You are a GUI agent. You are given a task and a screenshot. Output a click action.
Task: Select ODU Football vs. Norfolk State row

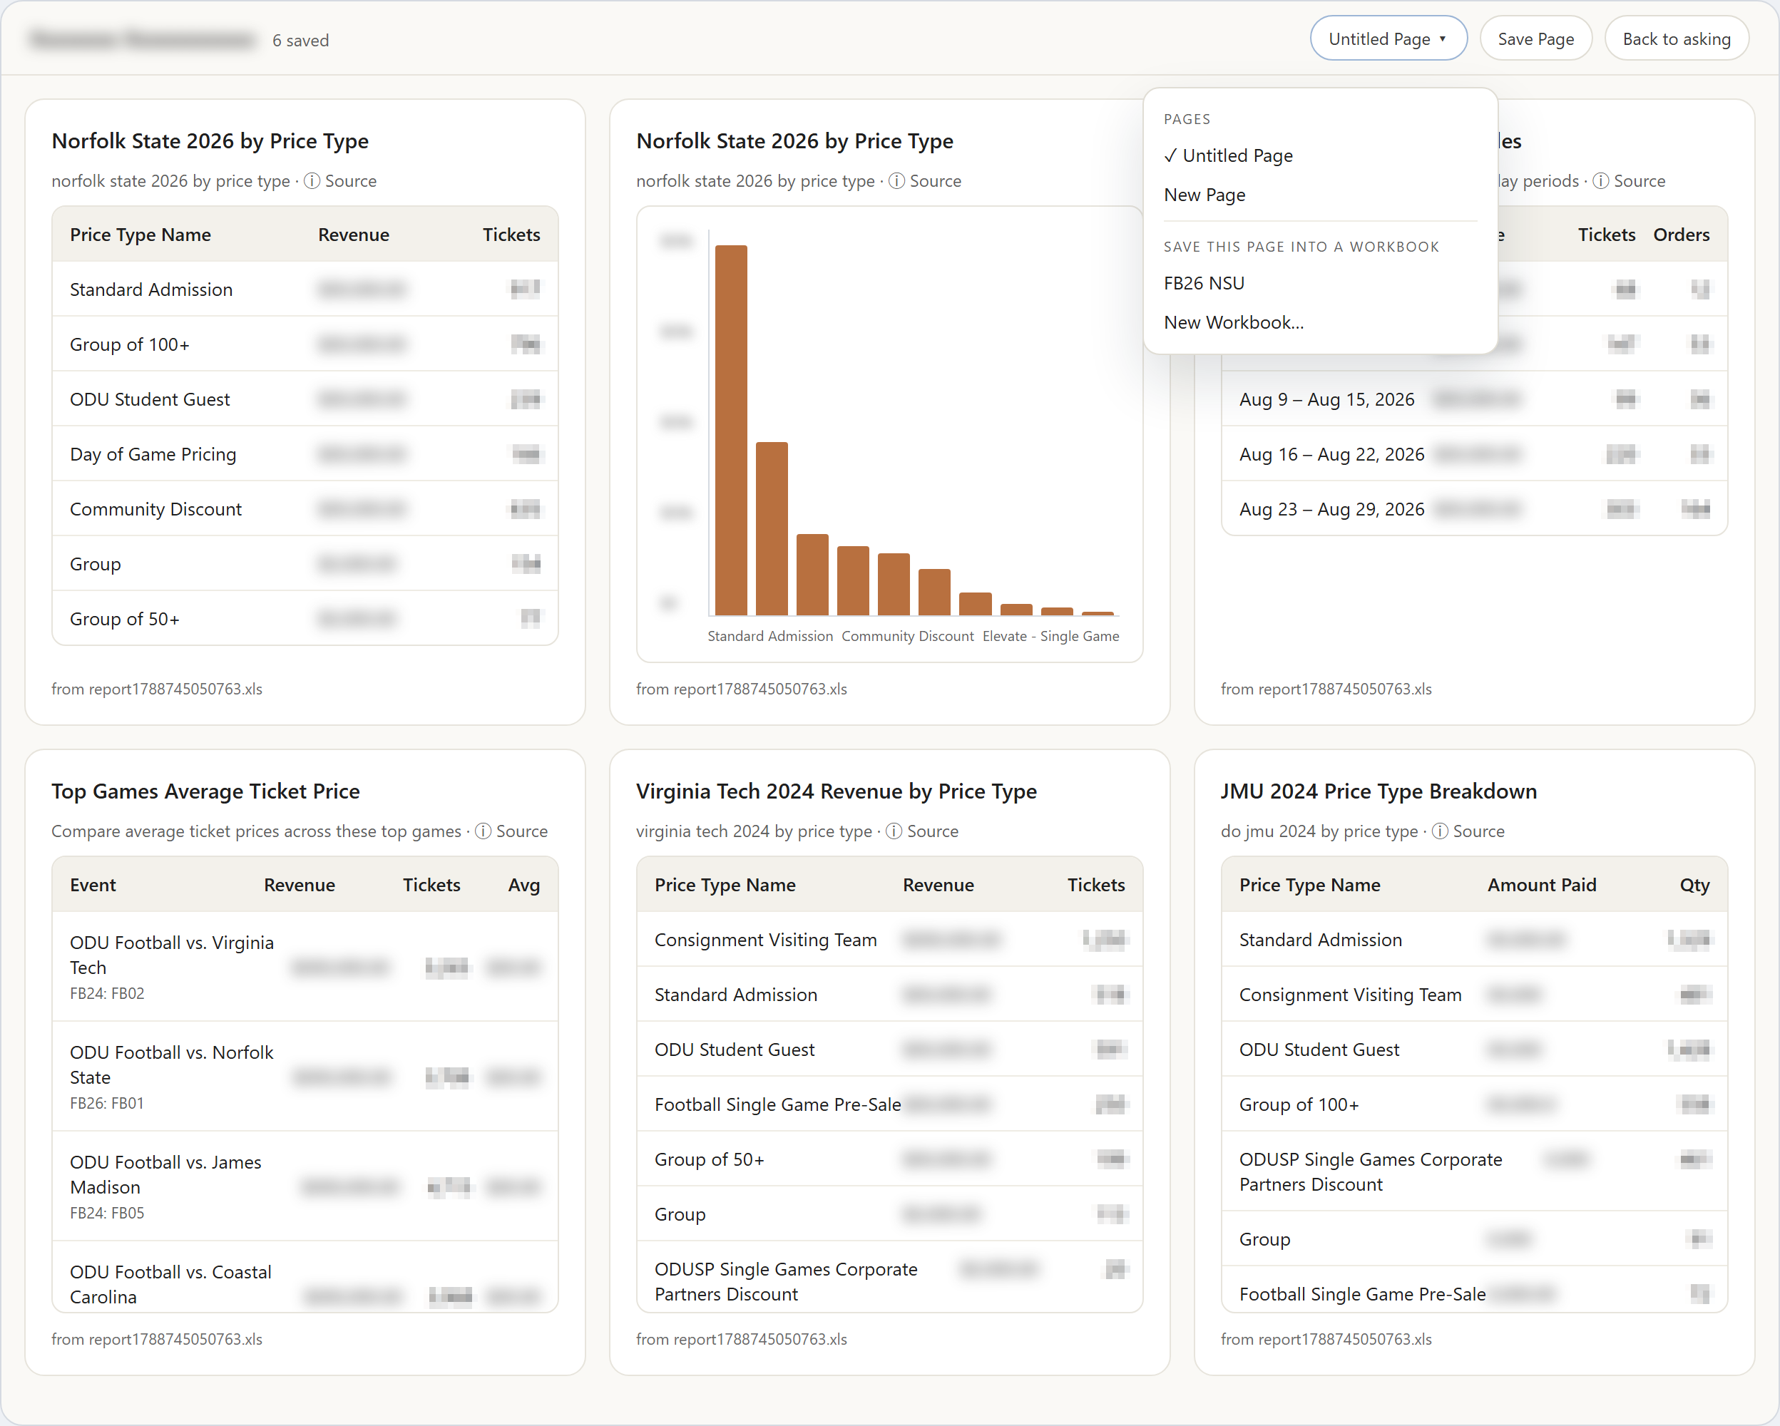[305, 1076]
